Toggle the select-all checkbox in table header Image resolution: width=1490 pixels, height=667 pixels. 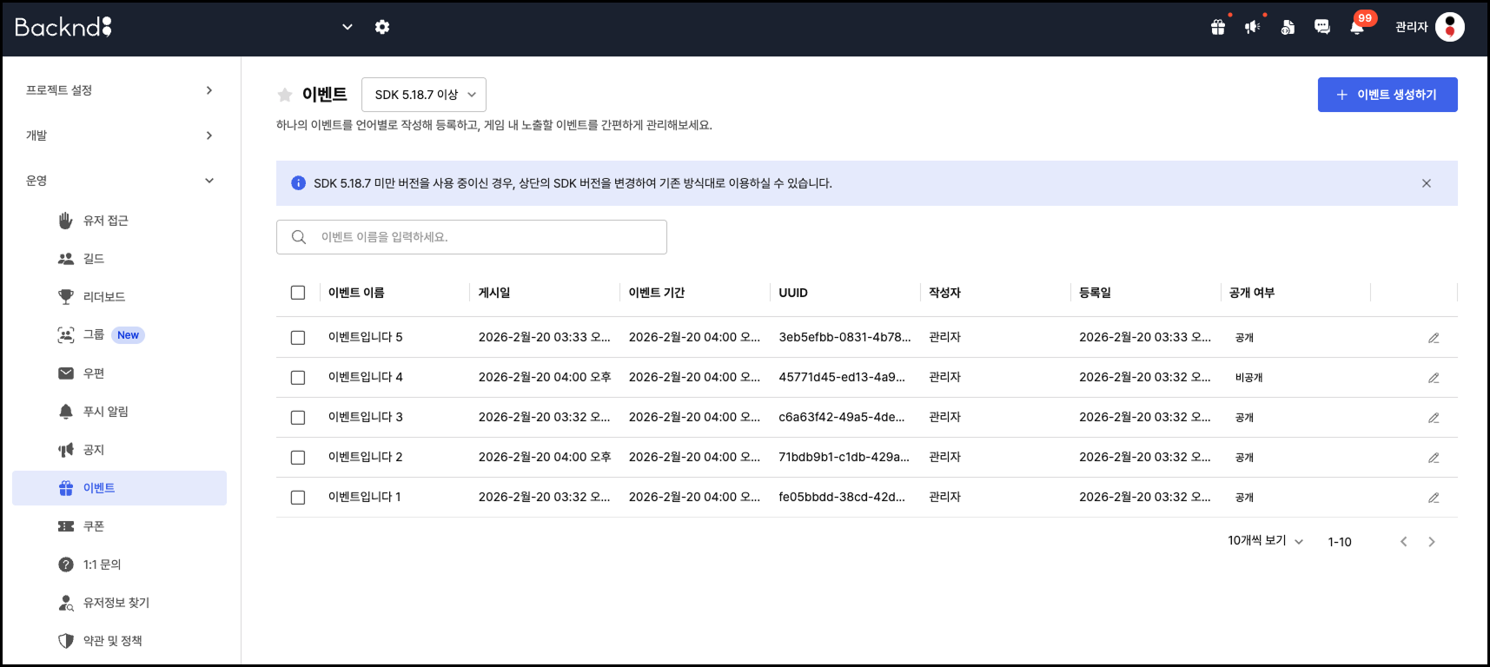(x=298, y=293)
